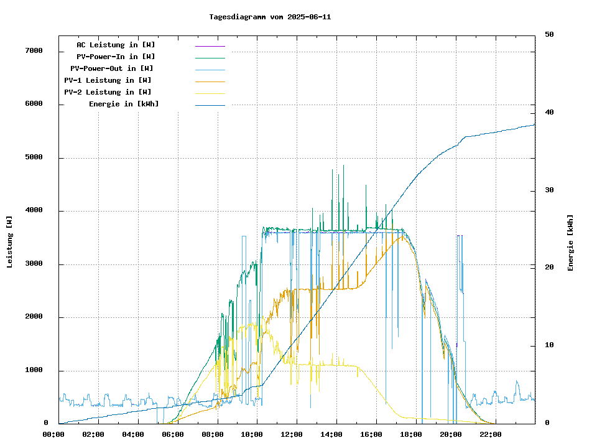Click the PV-1 Leistung legend label
The width and height of the screenshot is (597, 448).
(x=108, y=80)
